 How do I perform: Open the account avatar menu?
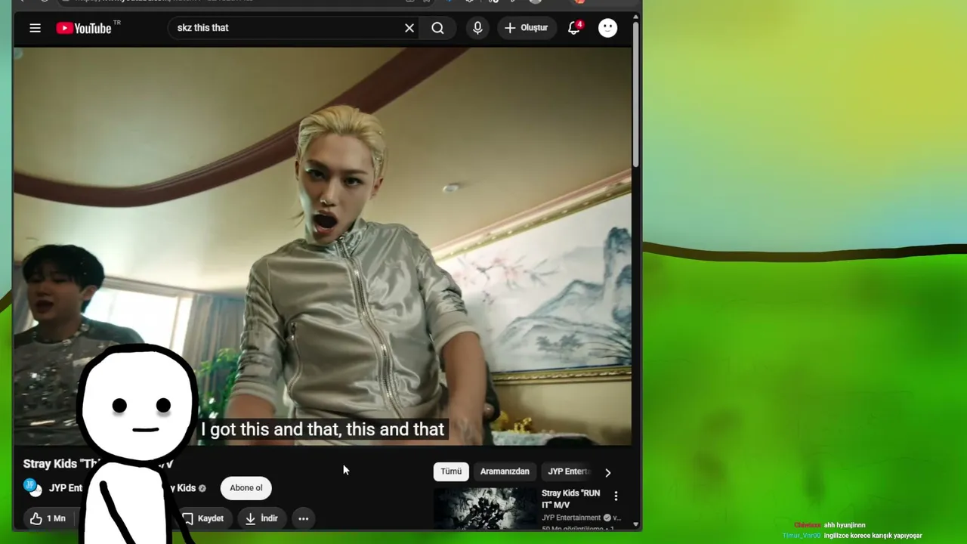[x=607, y=28]
